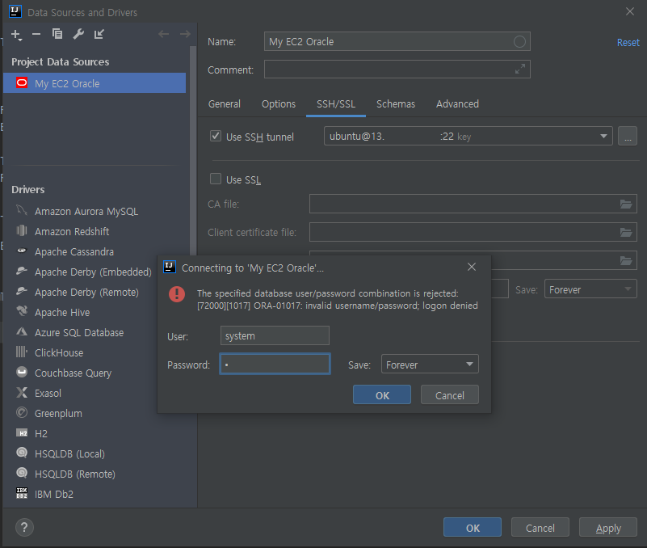Open the SSH/SSL tab
Viewport: 647px width, 548px height.
pyautogui.click(x=336, y=104)
